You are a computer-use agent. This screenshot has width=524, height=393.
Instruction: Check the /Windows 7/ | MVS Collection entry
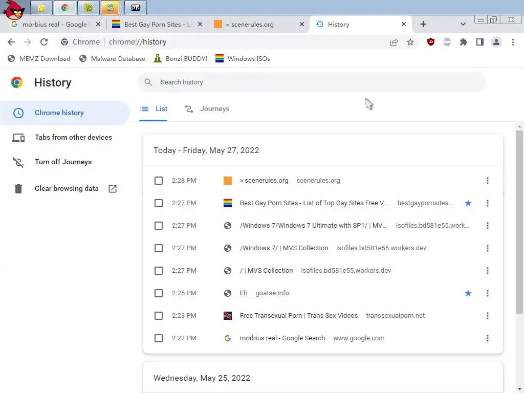point(159,248)
